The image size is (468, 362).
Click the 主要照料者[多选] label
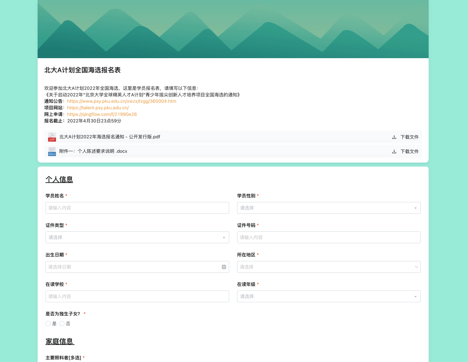pyautogui.click(x=63, y=358)
